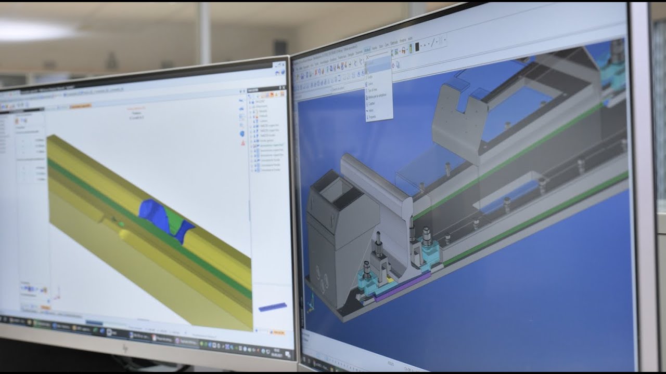The width and height of the screenshot is (666, 374).
Task: Open the Analisi menu on the right monitor
Action: coord(375,47)
